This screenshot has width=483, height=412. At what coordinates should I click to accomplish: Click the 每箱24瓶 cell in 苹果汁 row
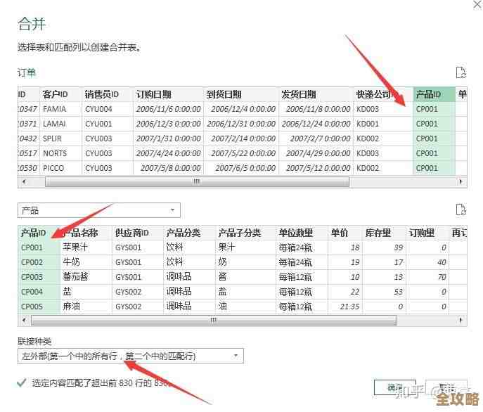pos(302,247)
